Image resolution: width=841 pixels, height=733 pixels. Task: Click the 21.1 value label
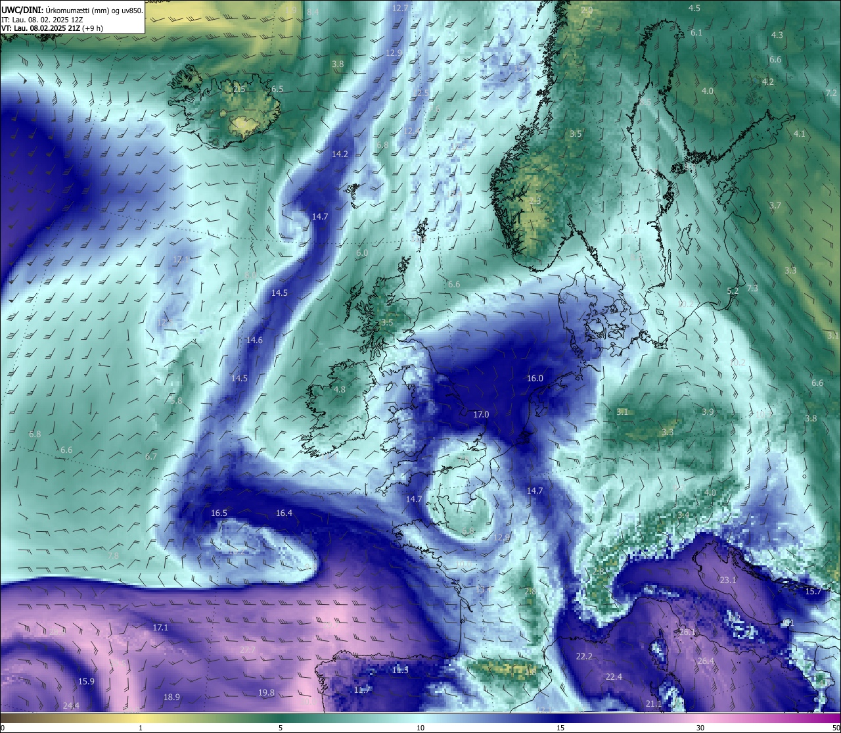point(654,704)
